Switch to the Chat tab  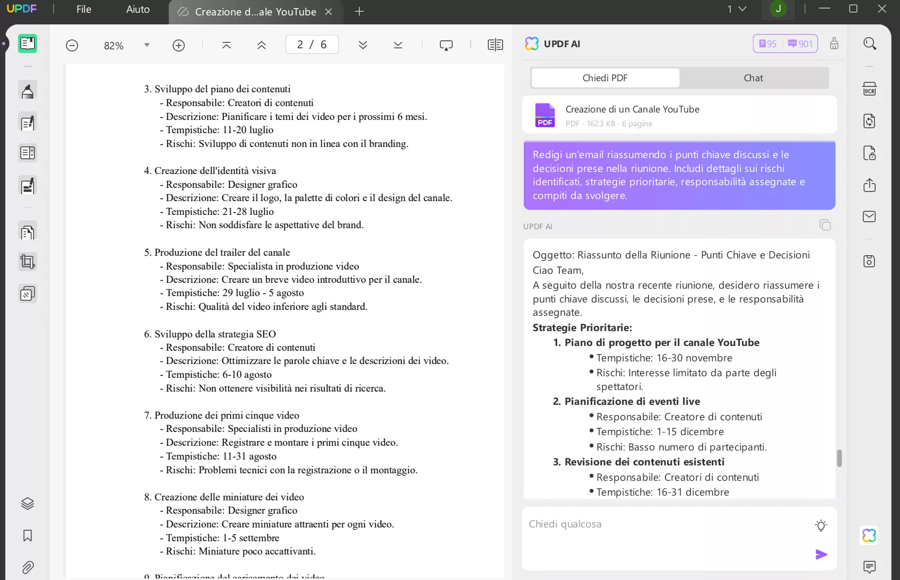753,78
